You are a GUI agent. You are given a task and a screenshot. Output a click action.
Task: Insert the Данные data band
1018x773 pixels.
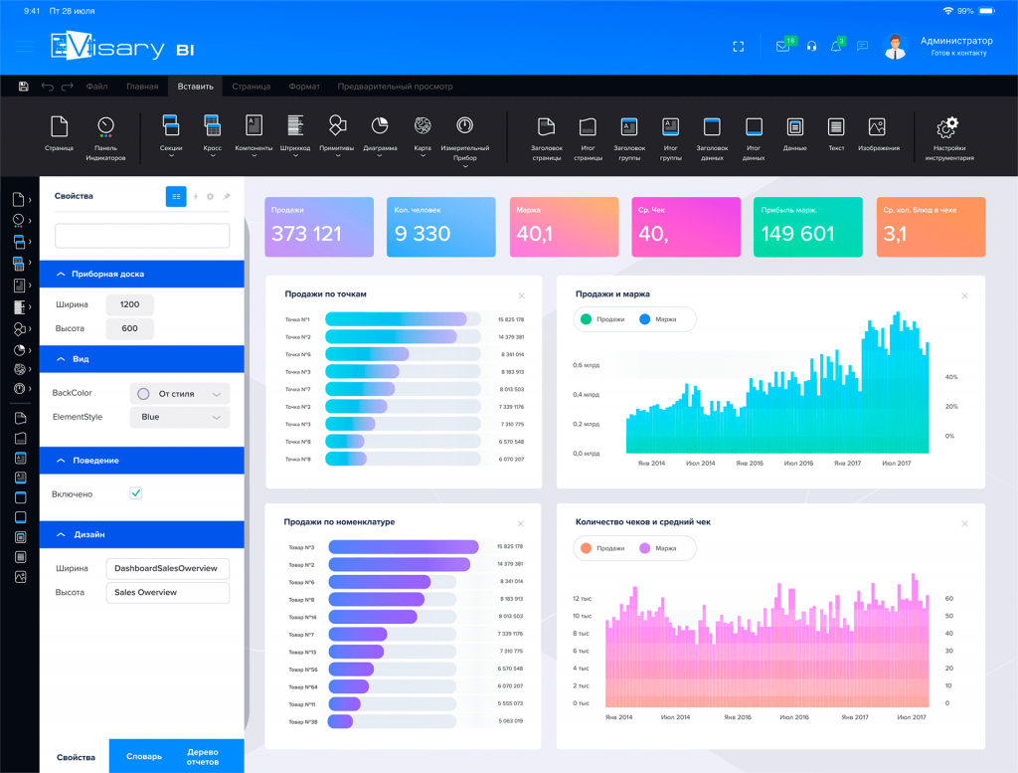pos(794,134)
